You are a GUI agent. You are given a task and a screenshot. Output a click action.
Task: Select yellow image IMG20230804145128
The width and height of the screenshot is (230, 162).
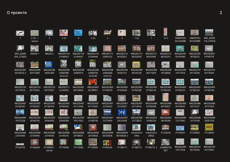(136, 64)
